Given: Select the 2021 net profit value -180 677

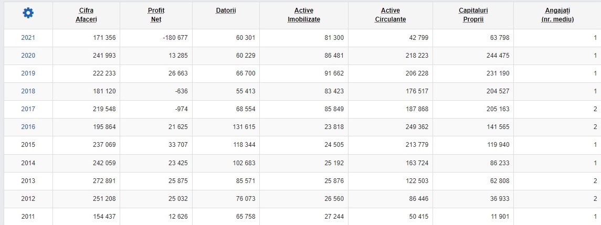Looking at the screenshot, I should pyautogui.click(x=175, y=38).
